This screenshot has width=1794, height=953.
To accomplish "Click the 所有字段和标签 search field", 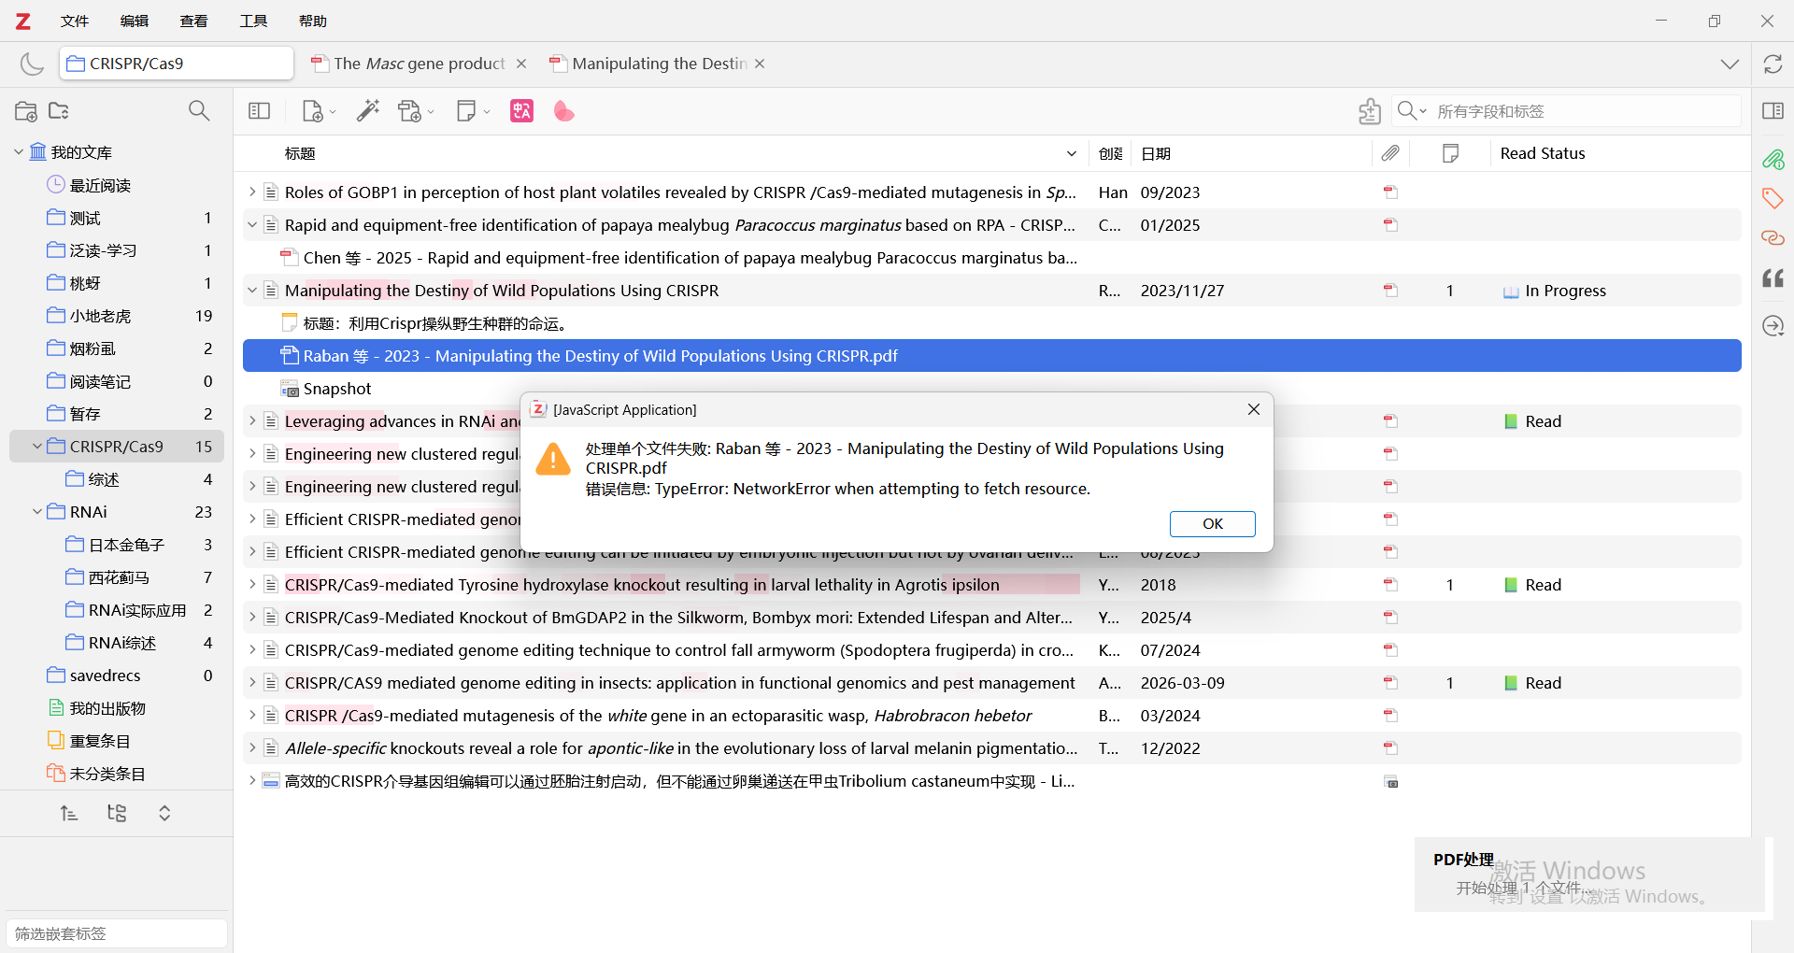I will [1586, 111].
